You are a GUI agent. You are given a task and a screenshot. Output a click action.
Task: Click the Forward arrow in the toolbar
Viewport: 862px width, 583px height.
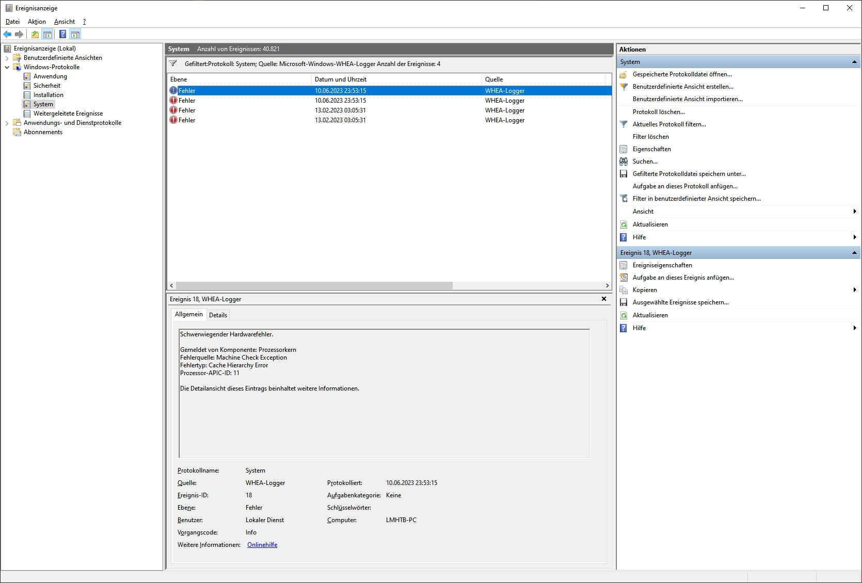(x=19, y=35)
